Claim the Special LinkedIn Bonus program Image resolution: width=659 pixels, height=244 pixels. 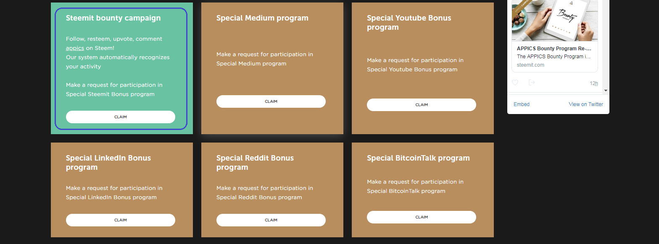click(x=121, y=220)
